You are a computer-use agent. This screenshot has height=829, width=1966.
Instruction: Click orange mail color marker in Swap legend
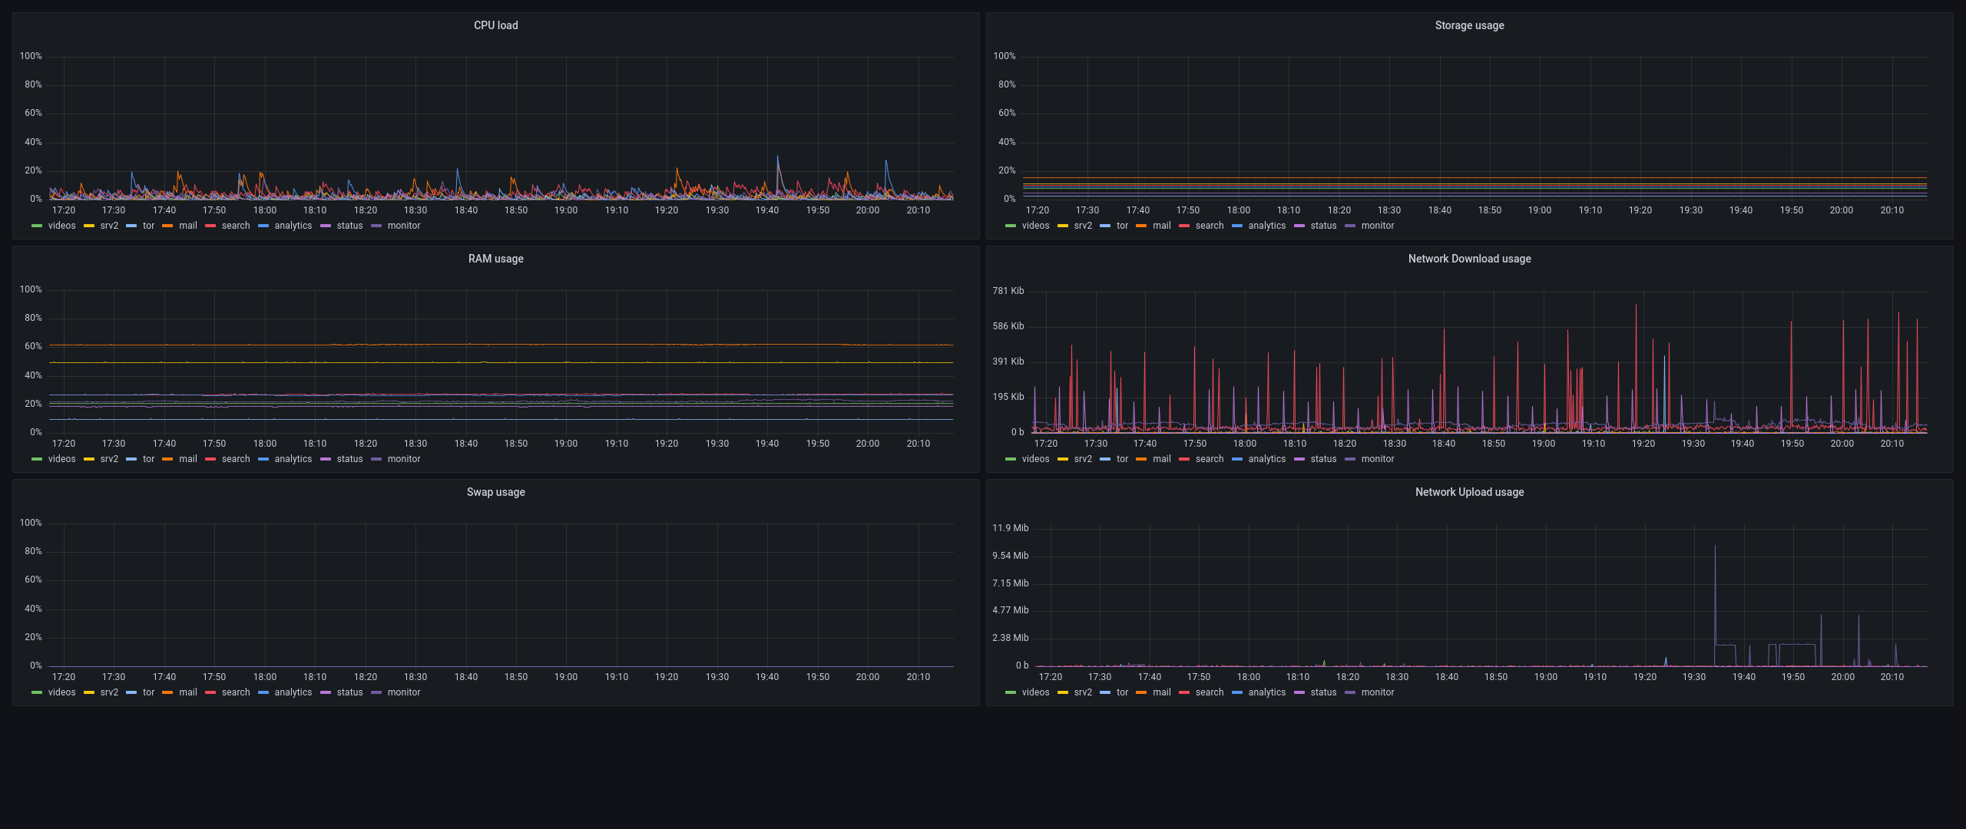click(167, 692)
